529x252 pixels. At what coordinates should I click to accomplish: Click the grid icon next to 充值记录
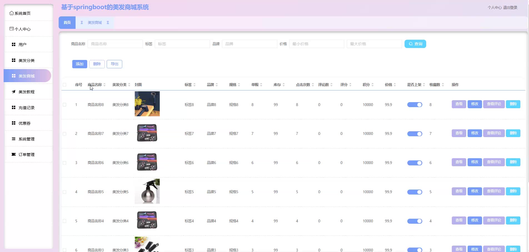pyautogui.click(x=13, y=107)
